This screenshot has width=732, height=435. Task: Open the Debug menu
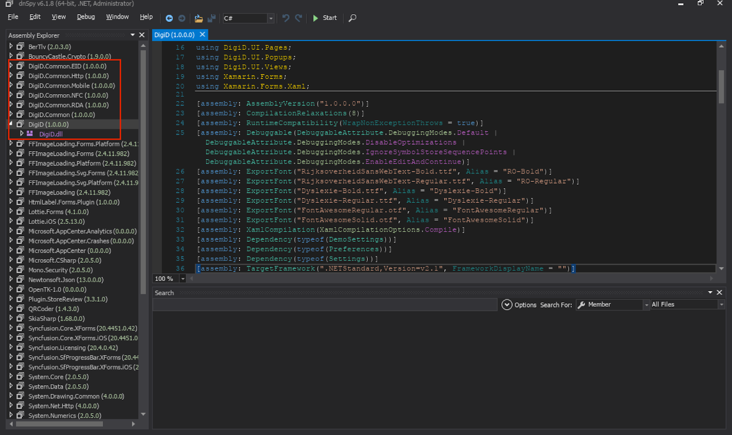(86, 17)
